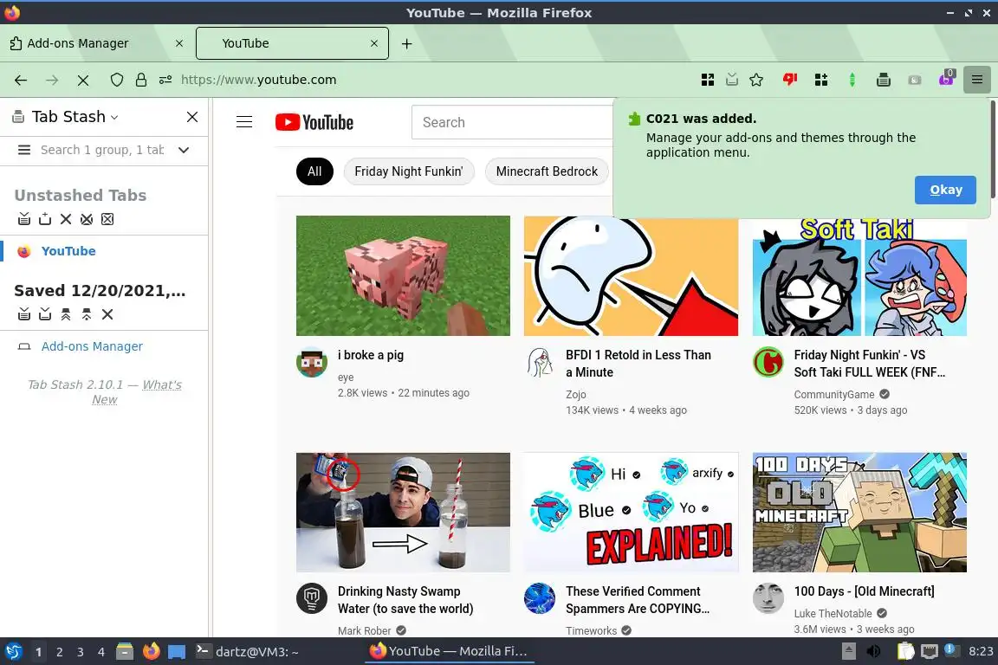
Task: Select the All filter chip
Action: [314, 171]
